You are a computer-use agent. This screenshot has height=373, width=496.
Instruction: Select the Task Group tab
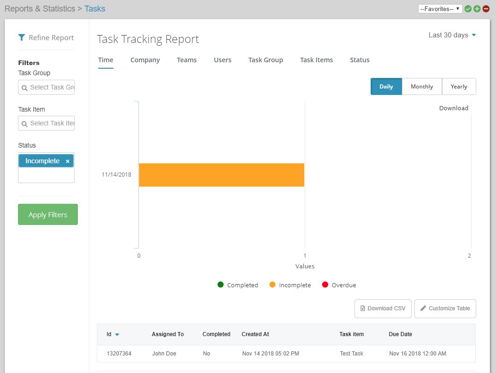click(x=266, y=60)
